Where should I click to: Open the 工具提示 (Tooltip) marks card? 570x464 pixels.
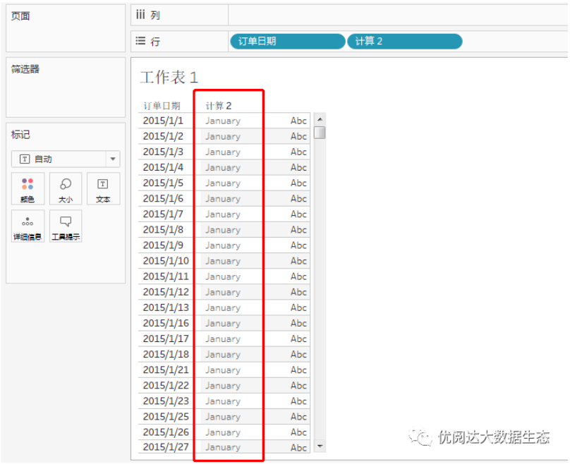point(65,226)
